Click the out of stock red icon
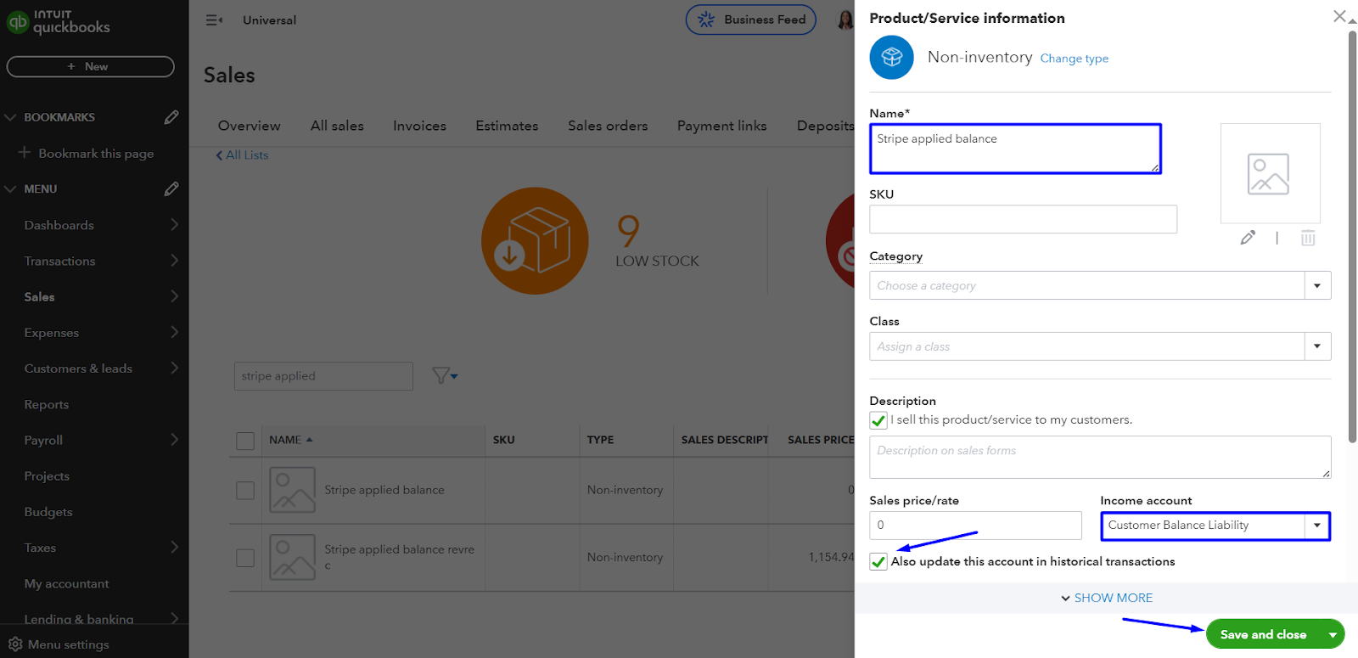This screenshot has height=658, width=1358. click(841, 241)
